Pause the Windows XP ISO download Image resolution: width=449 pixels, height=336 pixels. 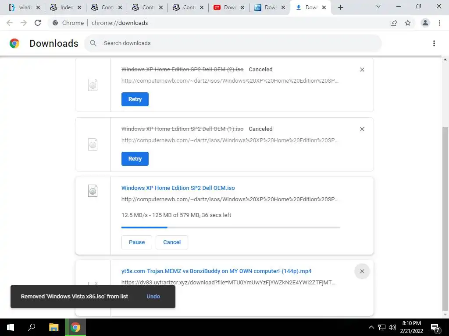pyautogui.click(x=137, y=242)
